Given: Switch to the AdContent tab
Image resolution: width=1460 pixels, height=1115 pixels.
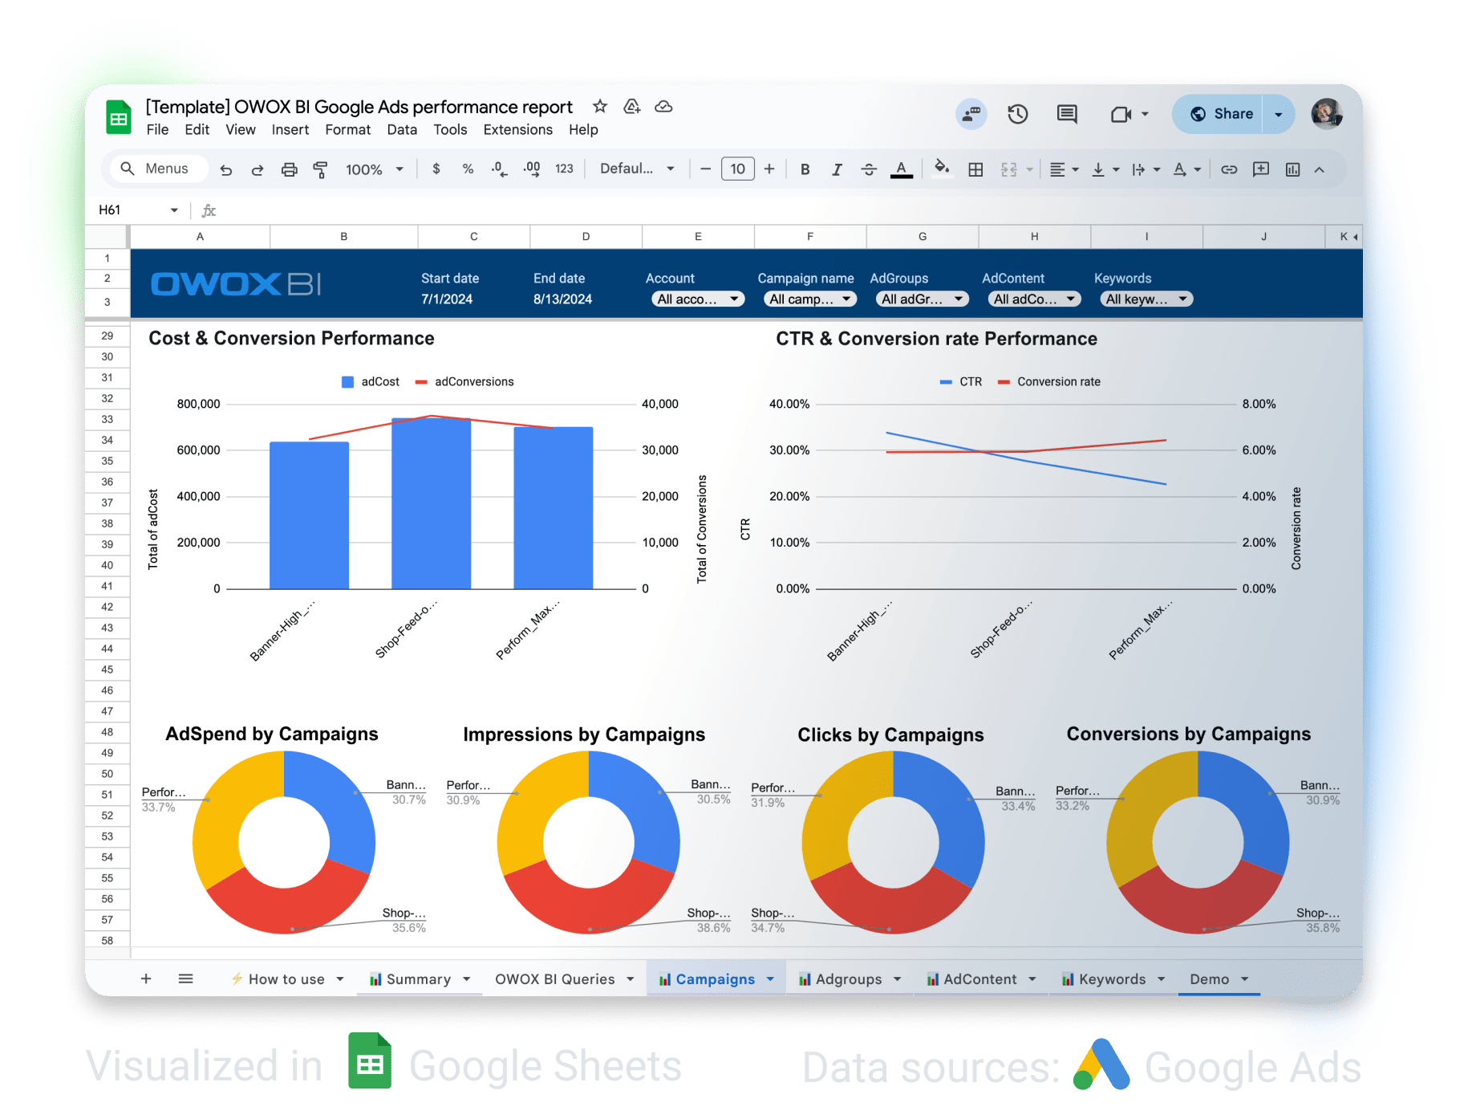Looking at the screenshot, I should pos(980,979).
